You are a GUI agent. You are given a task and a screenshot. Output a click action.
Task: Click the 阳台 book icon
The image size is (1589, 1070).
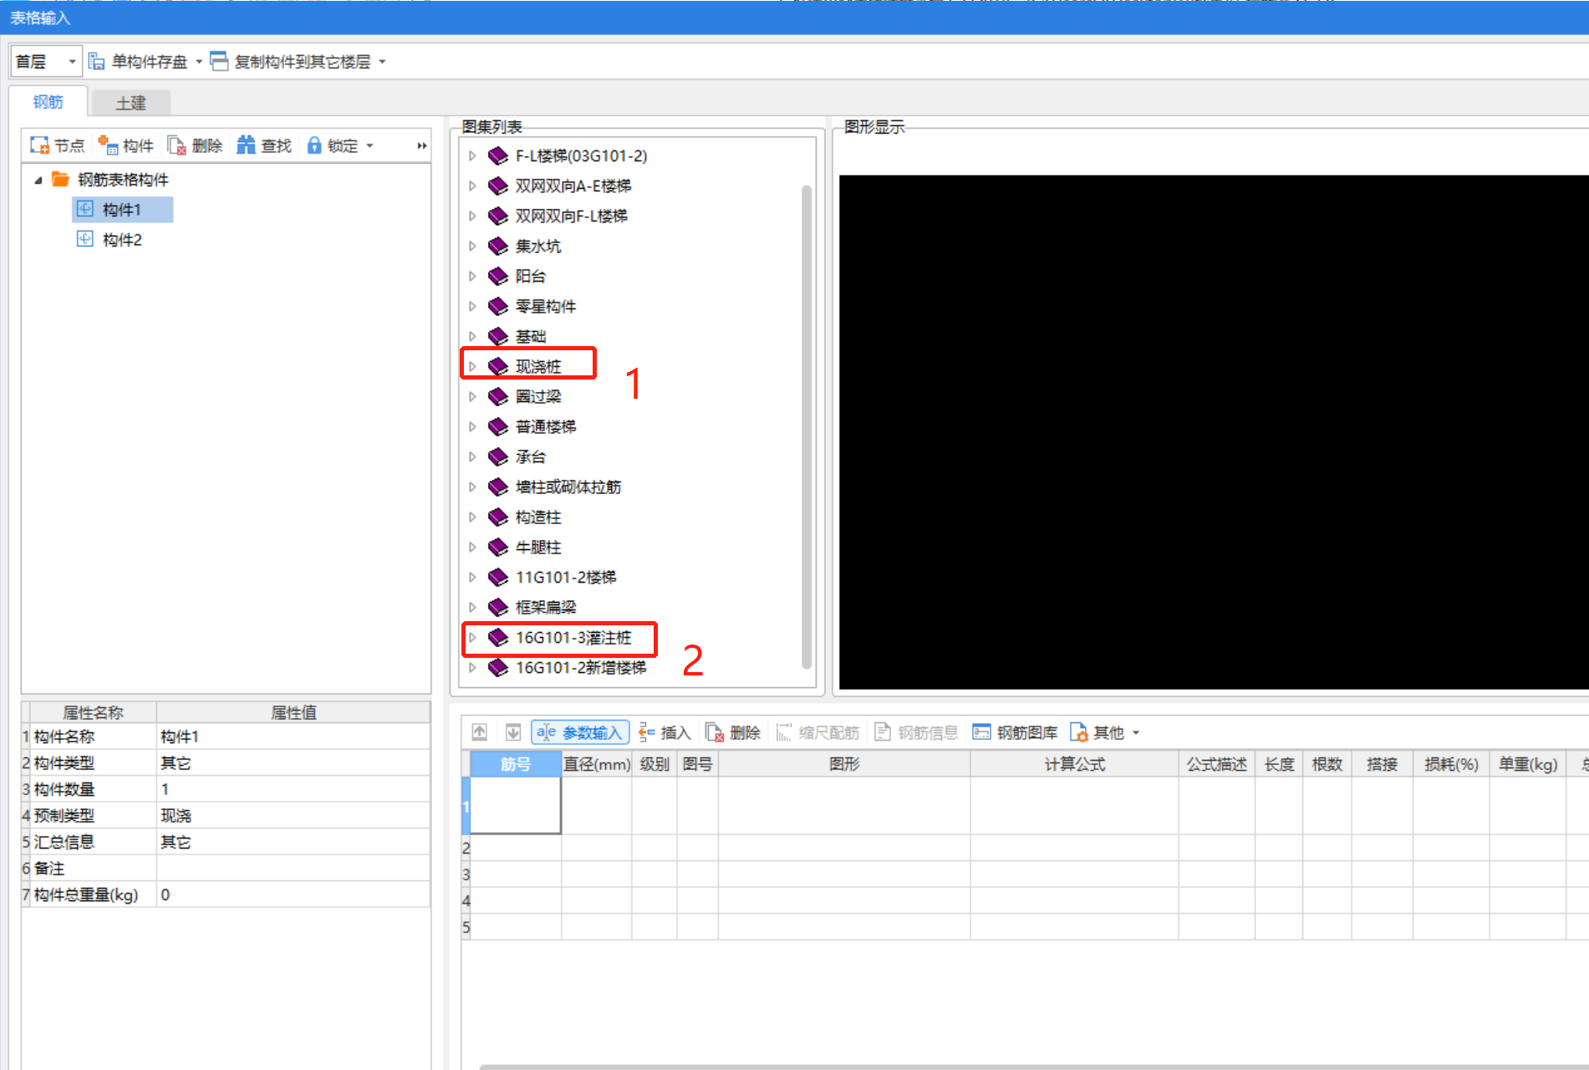(x=498, y=276)
